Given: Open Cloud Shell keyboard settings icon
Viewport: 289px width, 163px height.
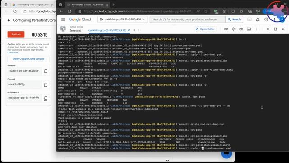Looking at the screenshot, I should click(x=226, y=29).
